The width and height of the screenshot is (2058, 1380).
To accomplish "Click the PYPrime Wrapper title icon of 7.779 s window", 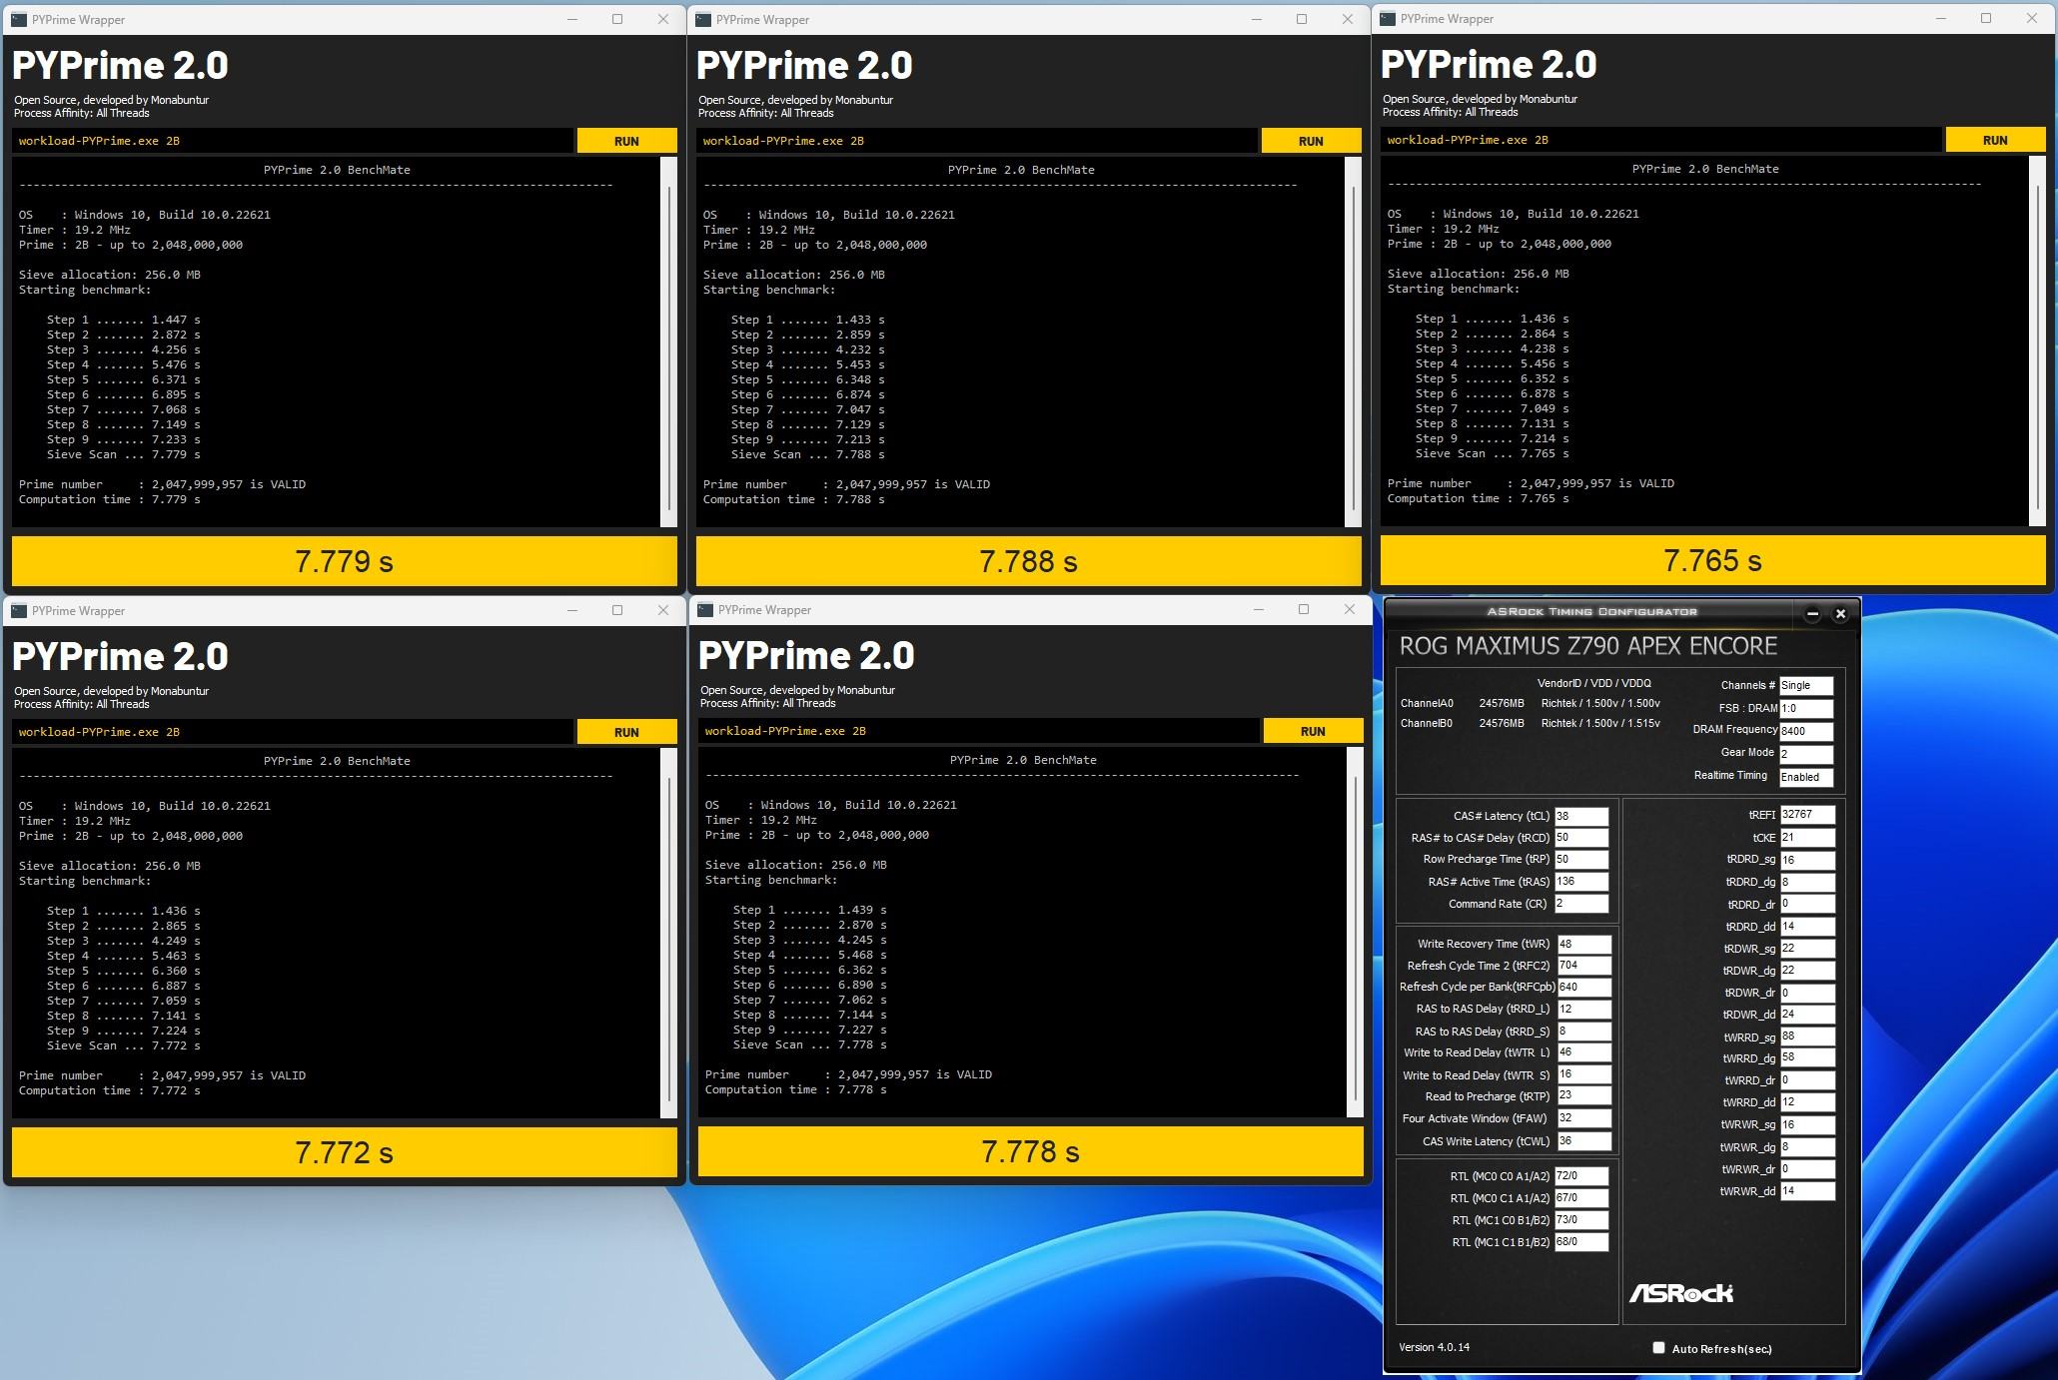I will (x=19, y=19).
